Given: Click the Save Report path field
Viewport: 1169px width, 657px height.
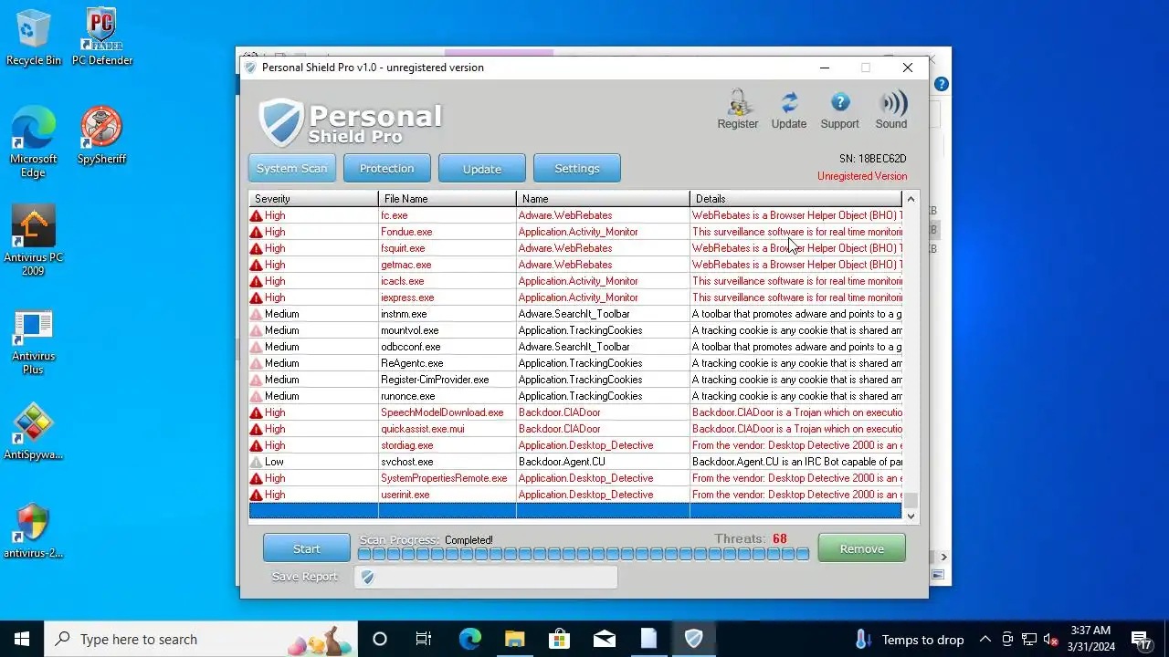Looking at the screenshot, I should pyautogui.click(x=486, y=577).
